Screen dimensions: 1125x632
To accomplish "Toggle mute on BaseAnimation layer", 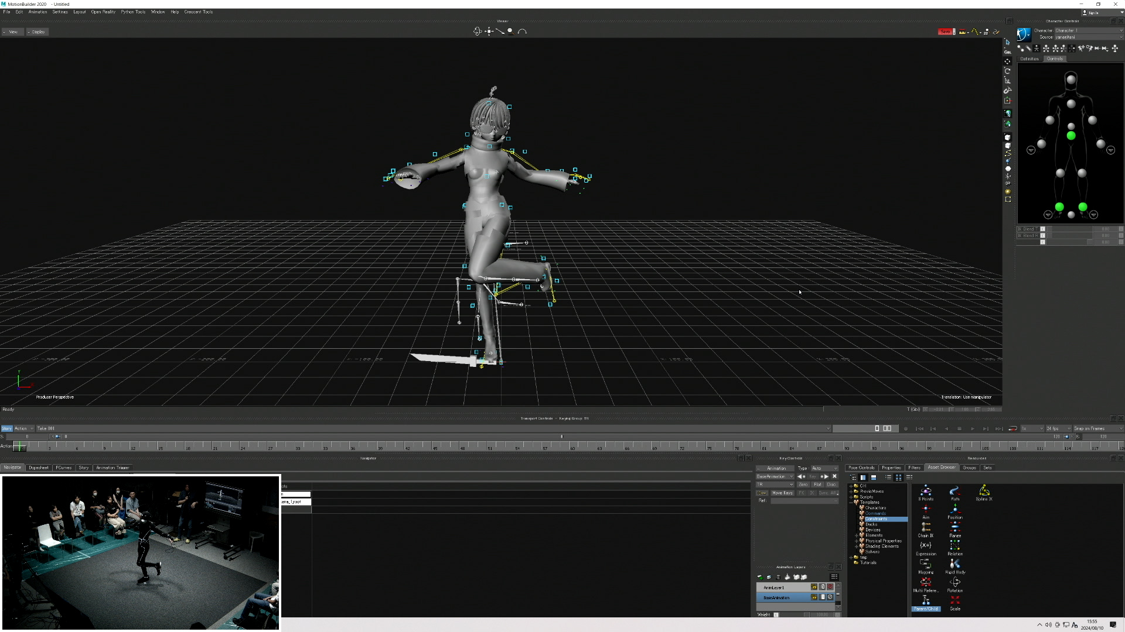I will [830, 597].
